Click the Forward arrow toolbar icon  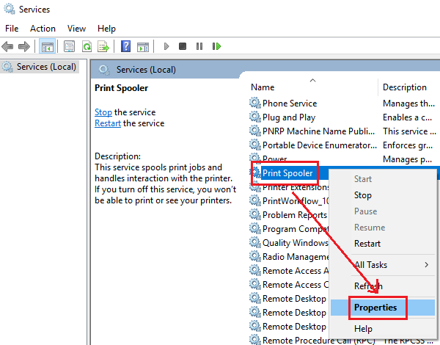point(24,46)
